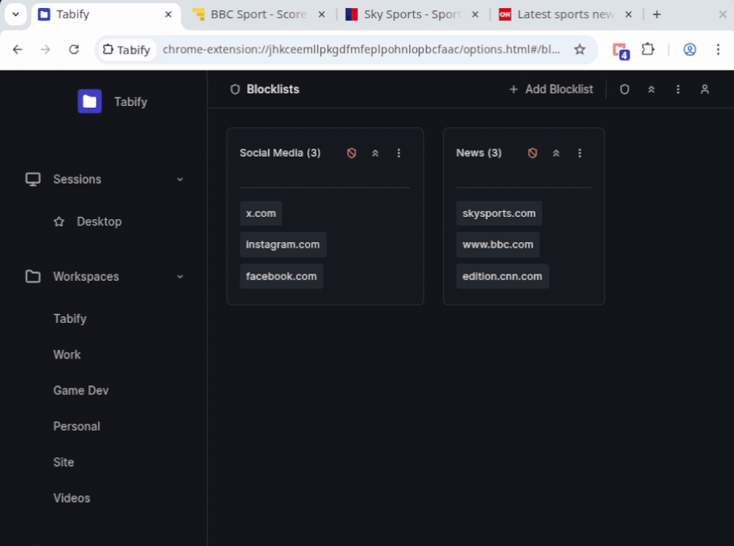The height and width of the screenshot is (546, 734).
Task: Toggle the Social Media blocklist shield
Action: (x=352, y=153)
